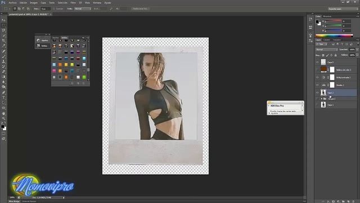Image resolution: width=360 pixels, height=203 pixels.
Task: Select the Gradient tool
Action: click(x=3, y=77)
